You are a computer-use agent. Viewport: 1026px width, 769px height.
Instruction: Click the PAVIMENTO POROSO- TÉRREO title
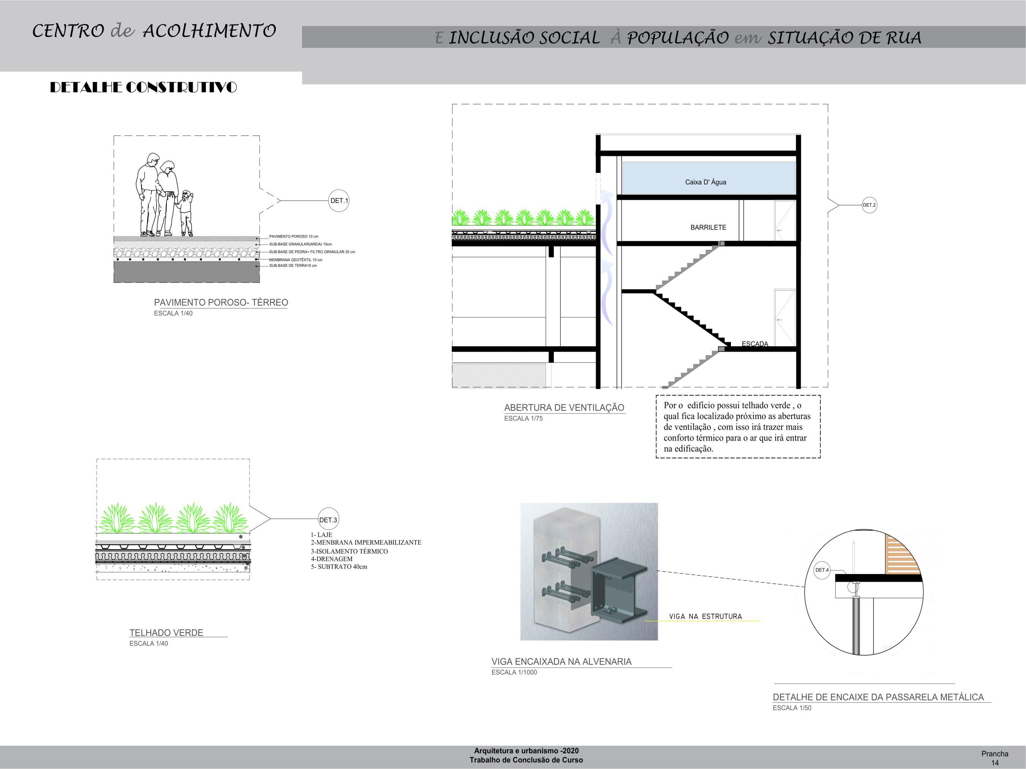(221, 302)
